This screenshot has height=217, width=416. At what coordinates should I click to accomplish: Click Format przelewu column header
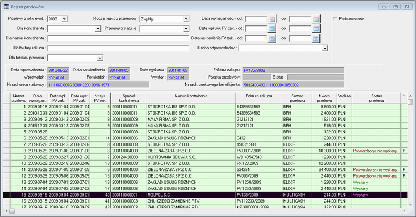click(297, 98)
